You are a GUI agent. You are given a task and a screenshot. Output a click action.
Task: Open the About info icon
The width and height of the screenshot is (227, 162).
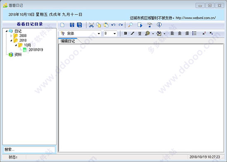[x=159, y=25]
